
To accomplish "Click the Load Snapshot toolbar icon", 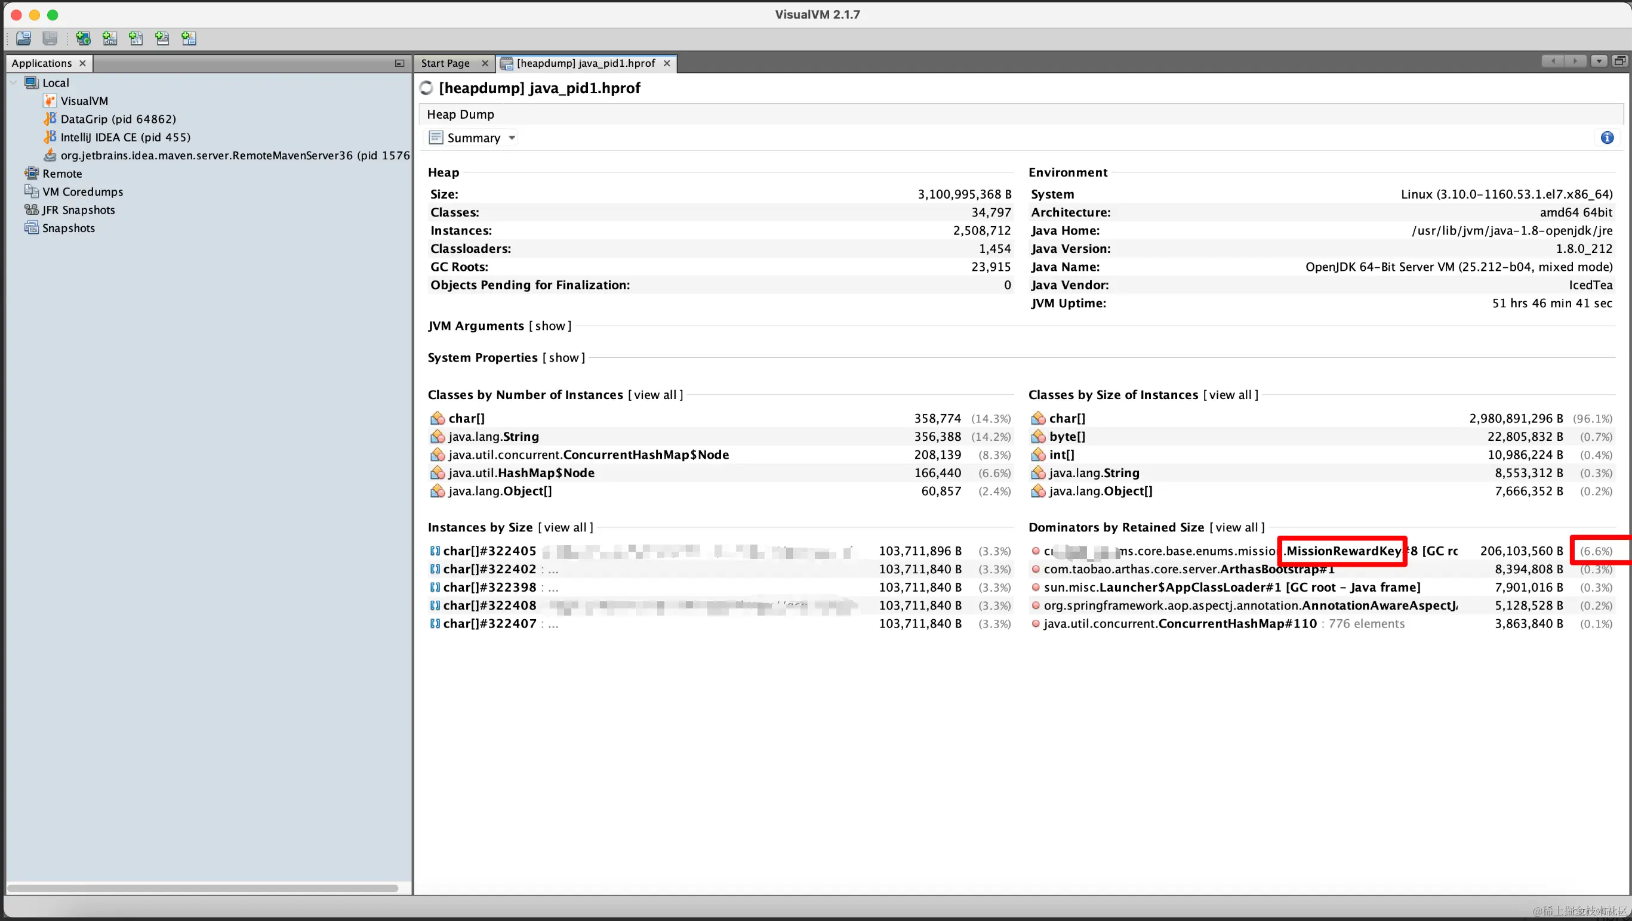I will tap(23, 39).
